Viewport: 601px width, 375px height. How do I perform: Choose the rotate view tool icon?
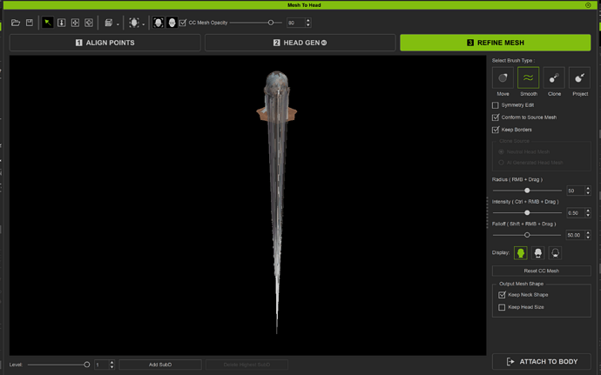[89, 23]
